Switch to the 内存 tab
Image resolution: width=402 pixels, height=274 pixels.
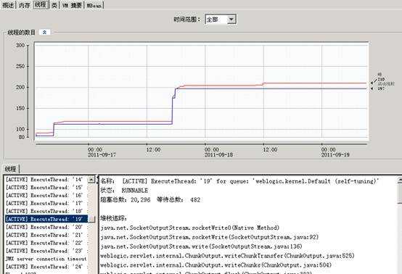pos(25,5)
